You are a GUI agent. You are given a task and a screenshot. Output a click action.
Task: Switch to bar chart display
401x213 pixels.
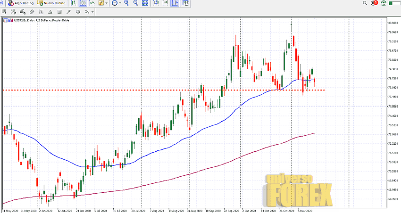click(73, 3)
